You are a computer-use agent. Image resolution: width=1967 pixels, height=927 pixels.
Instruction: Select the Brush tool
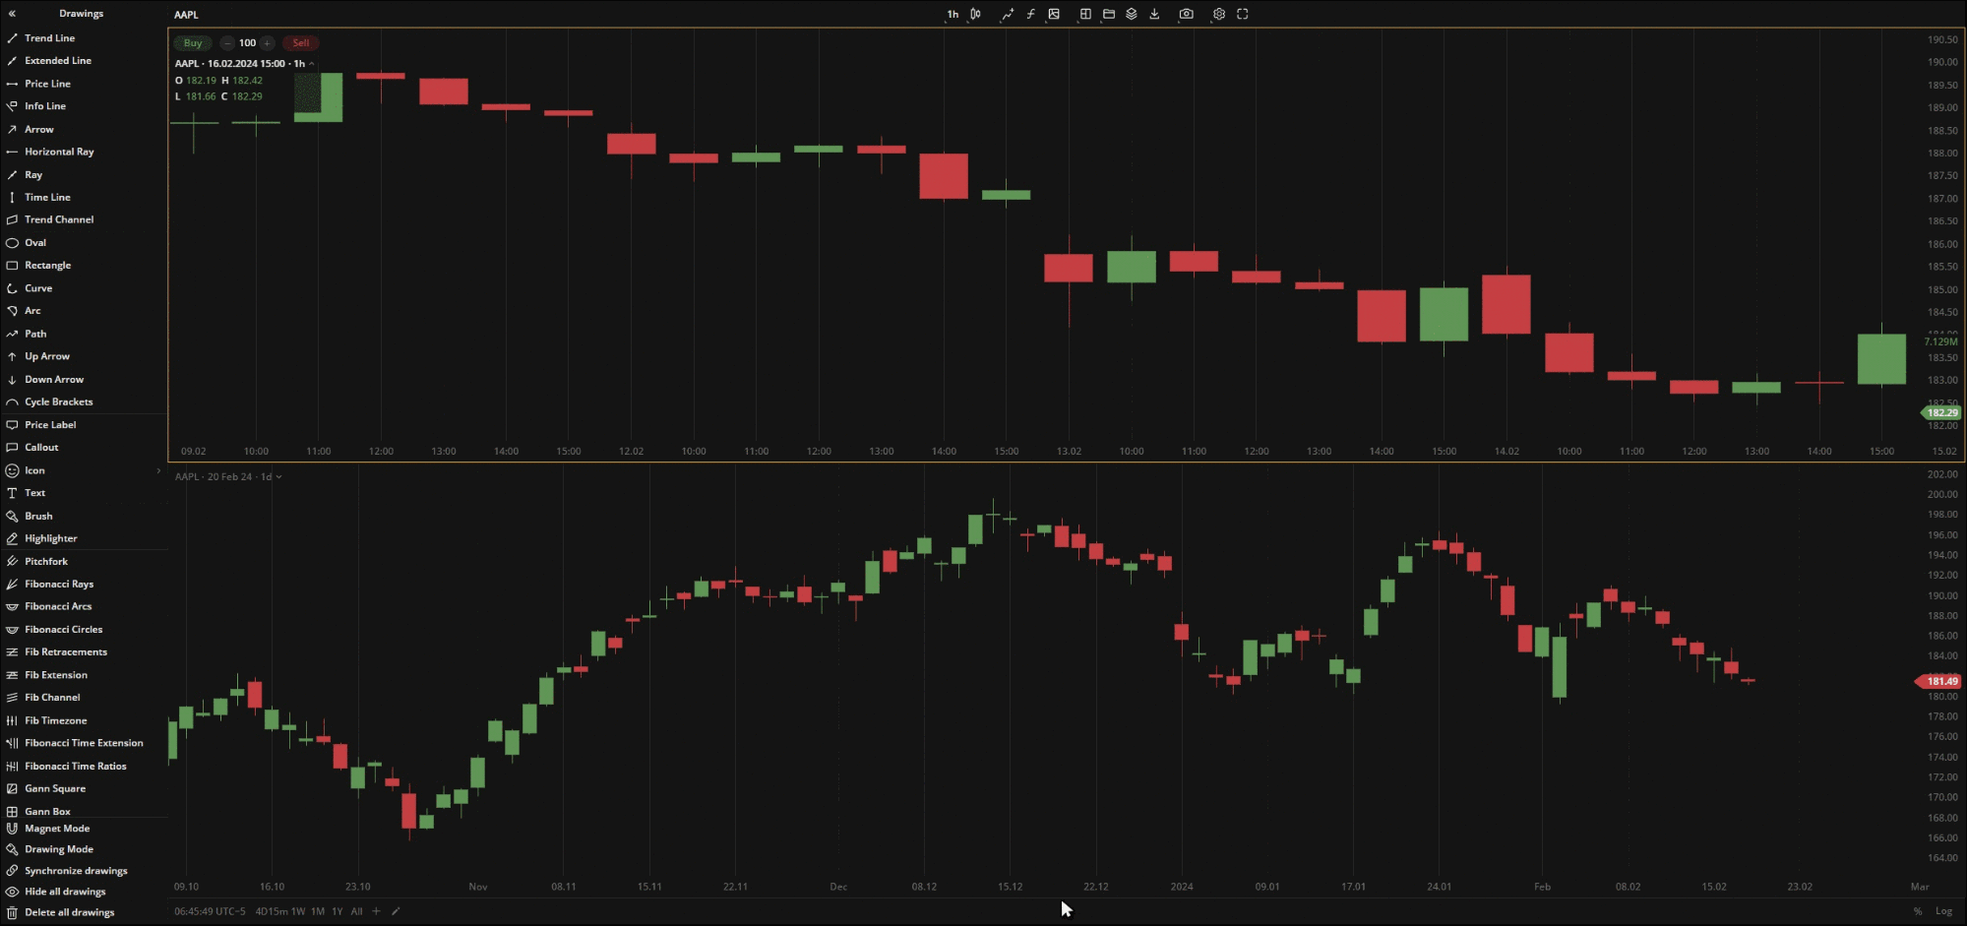coord(38,517)
